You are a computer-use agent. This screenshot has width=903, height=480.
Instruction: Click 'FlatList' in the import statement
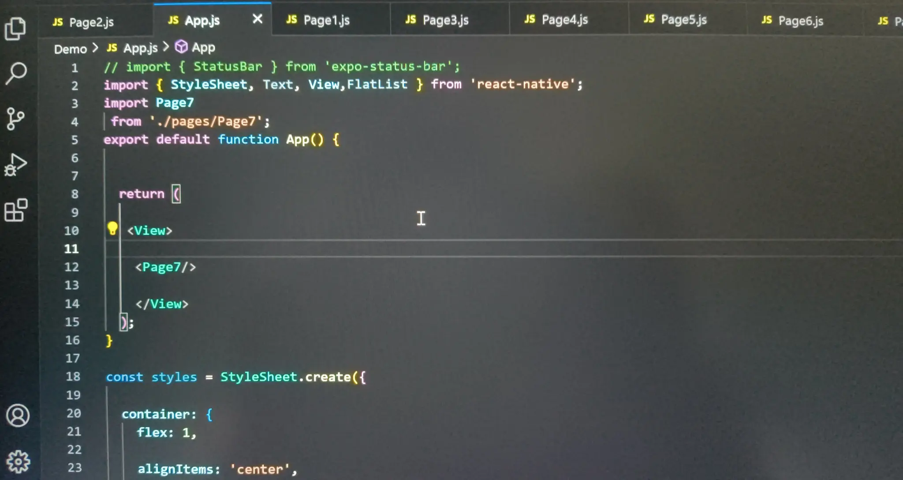point(377,84)
